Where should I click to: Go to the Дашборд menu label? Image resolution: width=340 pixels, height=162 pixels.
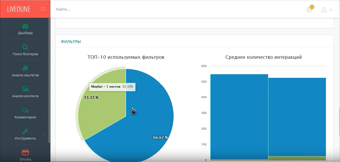[25, 33]
